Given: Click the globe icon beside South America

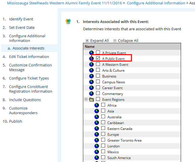Looking at the screenshot, I should [x=97, y=158].
